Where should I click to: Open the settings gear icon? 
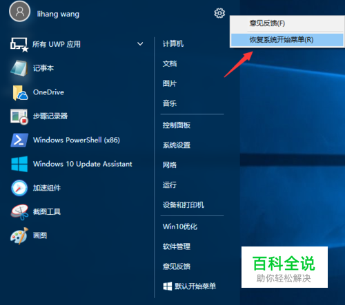(x=219, y=13)
